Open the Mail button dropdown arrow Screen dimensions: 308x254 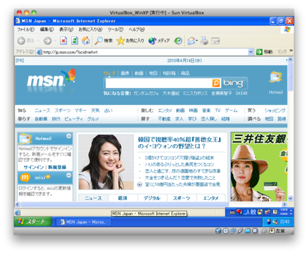(x=196, y=41)
